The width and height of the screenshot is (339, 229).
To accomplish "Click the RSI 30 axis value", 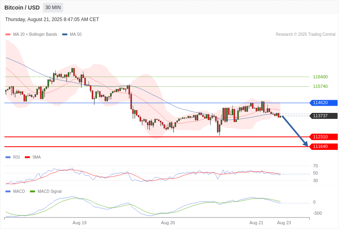I will pos(315,180).
